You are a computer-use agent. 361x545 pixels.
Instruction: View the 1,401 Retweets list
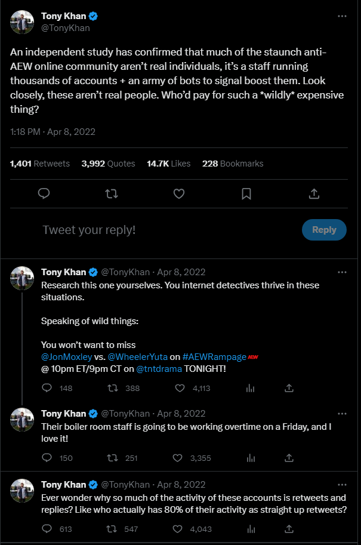pyautogui.click(x=40, y=164)
